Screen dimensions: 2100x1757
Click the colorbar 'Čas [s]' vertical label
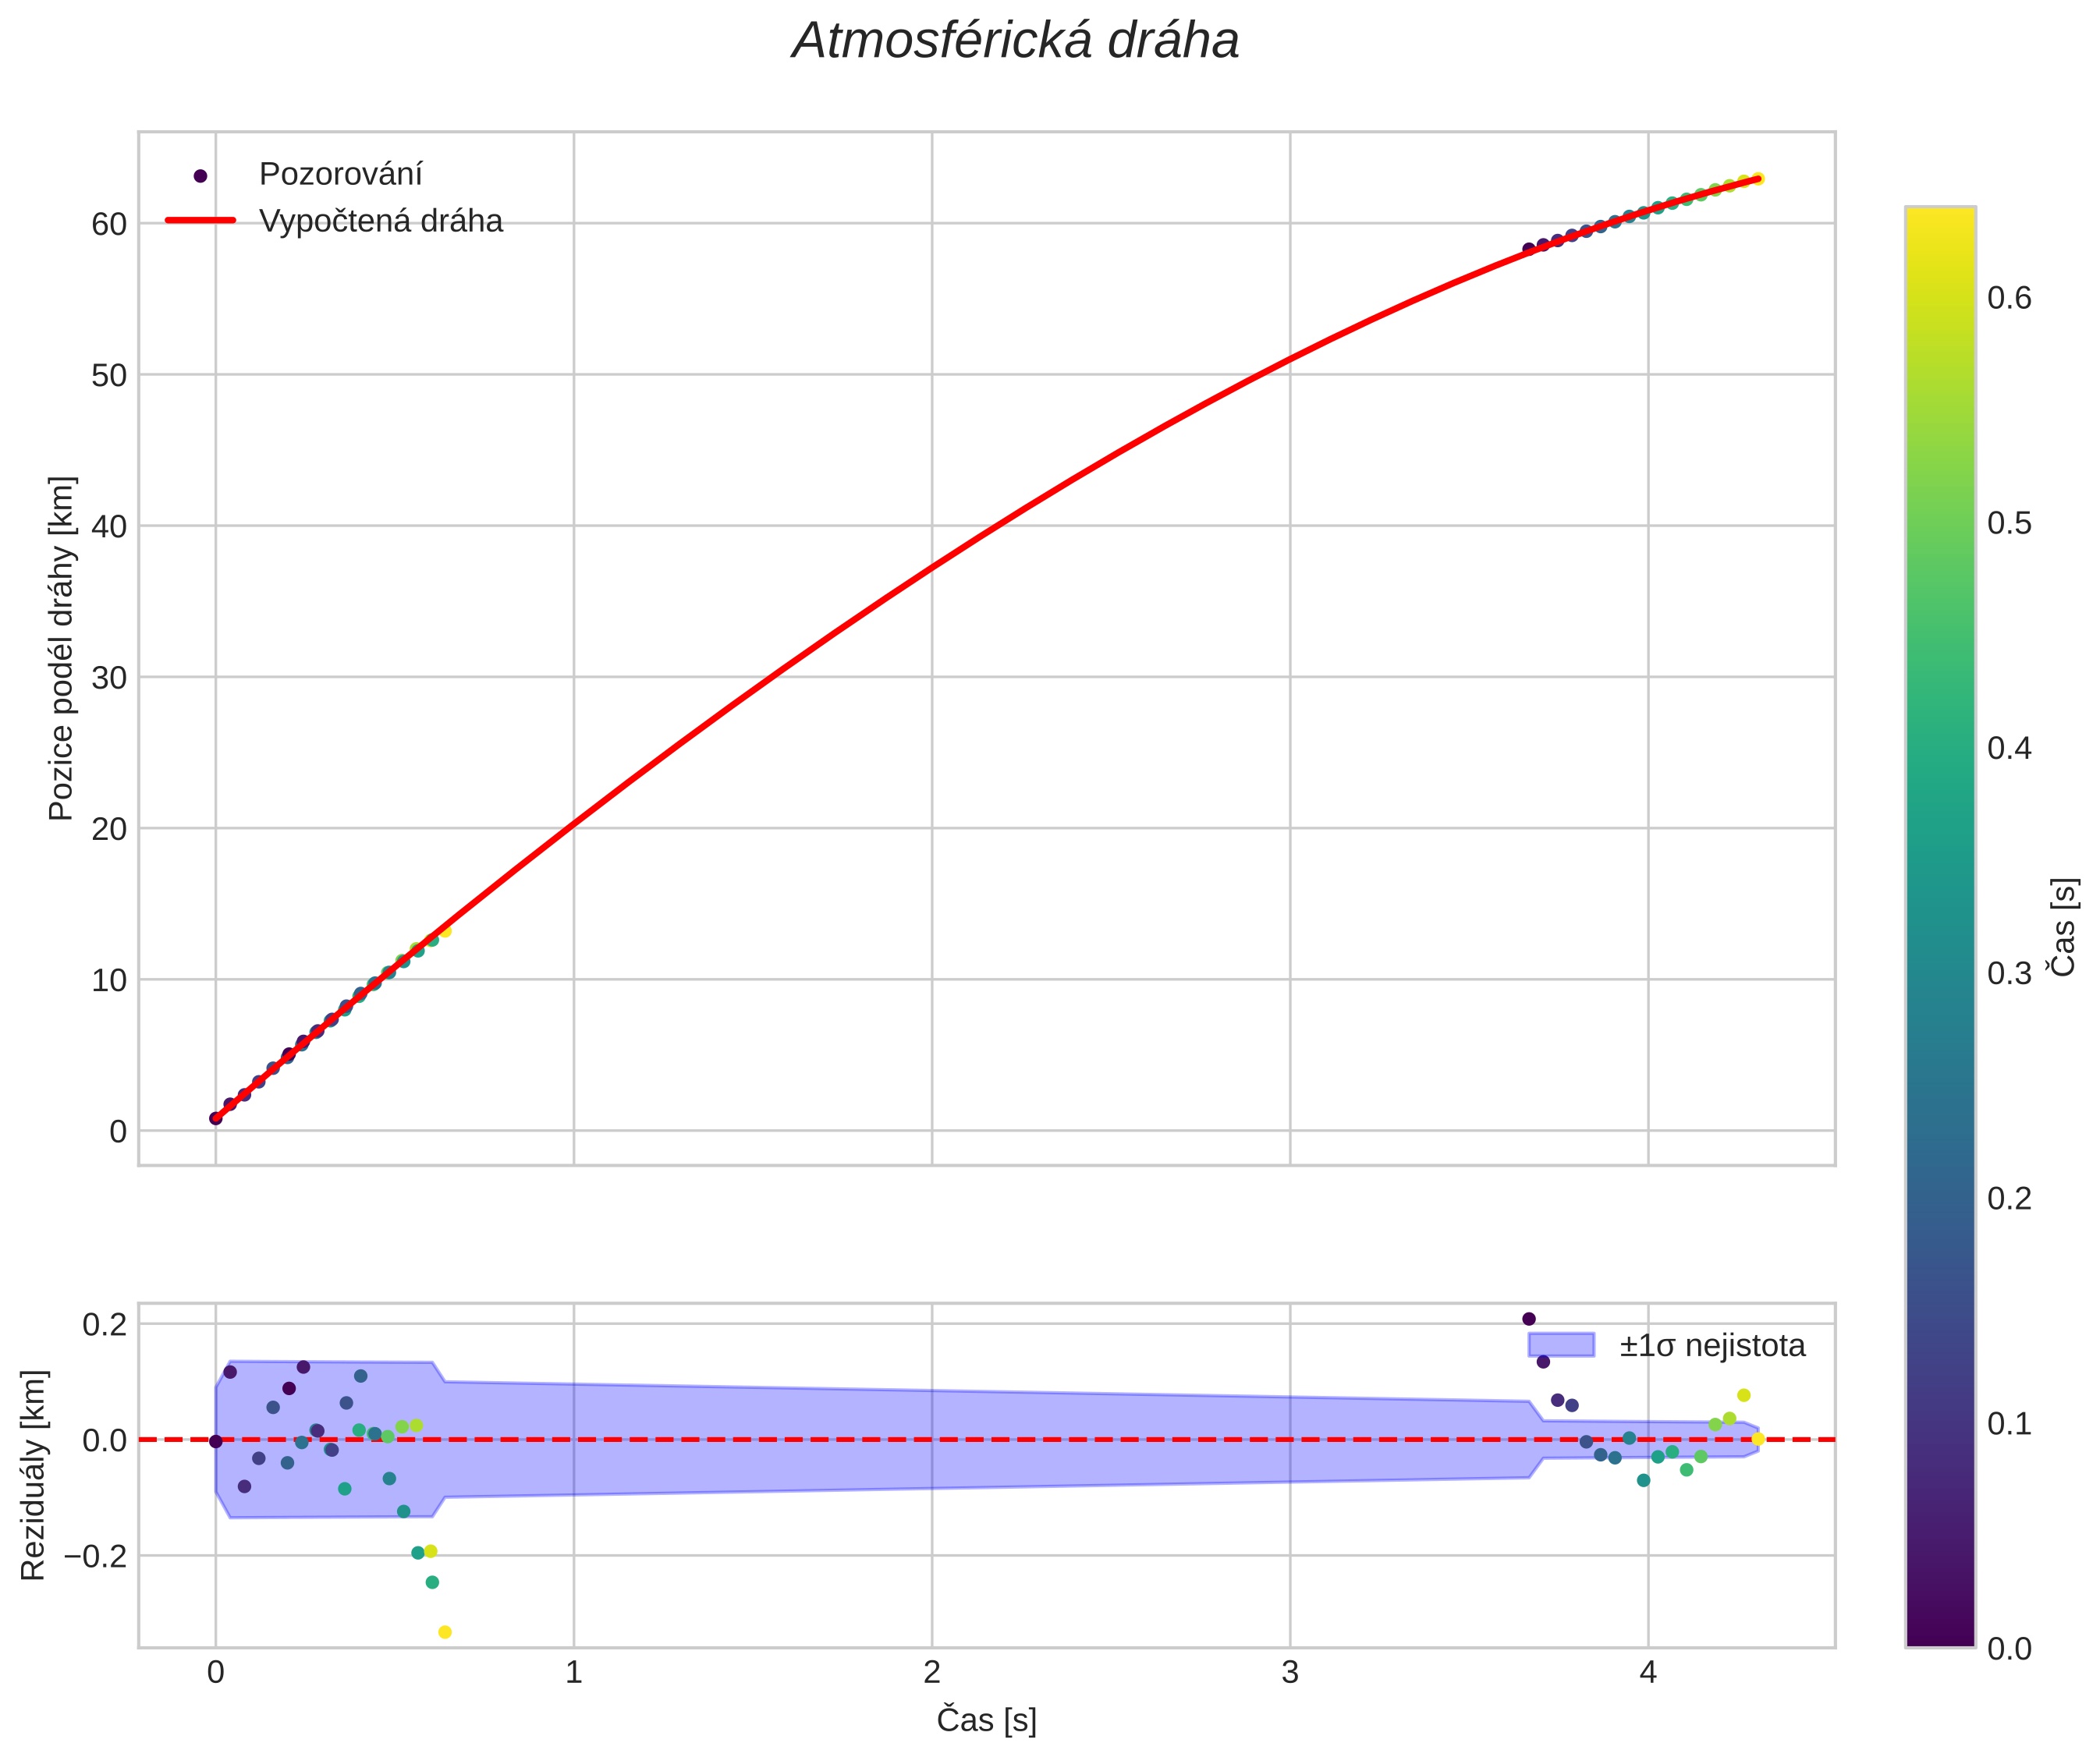pyautogui.click(x=2062, y=926)
